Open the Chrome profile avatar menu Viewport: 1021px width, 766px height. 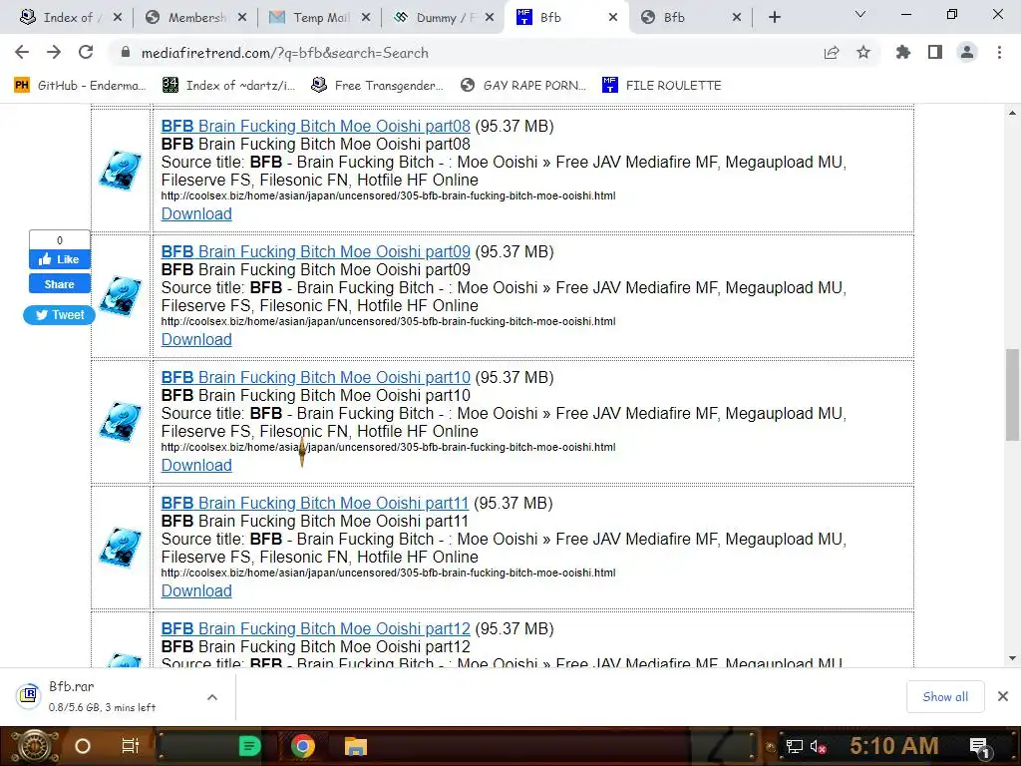tap(967, 52)
